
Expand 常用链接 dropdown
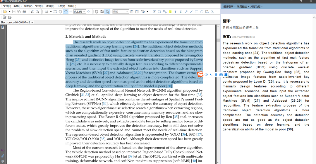click(x=243, y=6)
